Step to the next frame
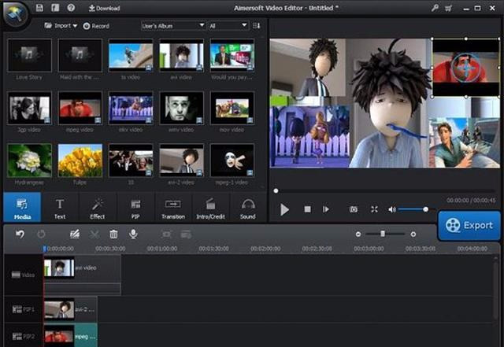The width and height of the screenshot is (504, 347). (x=325, y=209)
